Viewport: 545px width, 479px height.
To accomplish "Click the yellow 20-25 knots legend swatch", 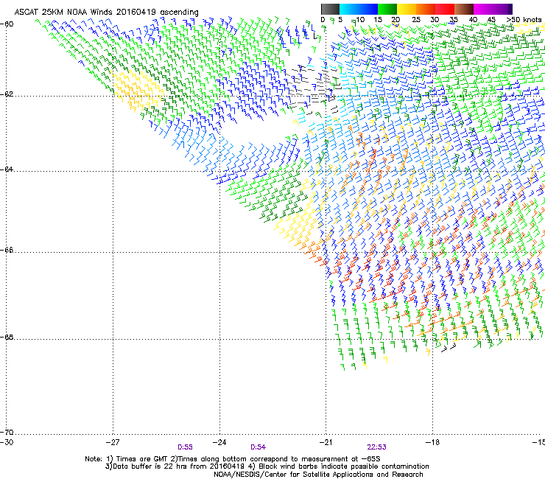I will [x=407, y=9].
